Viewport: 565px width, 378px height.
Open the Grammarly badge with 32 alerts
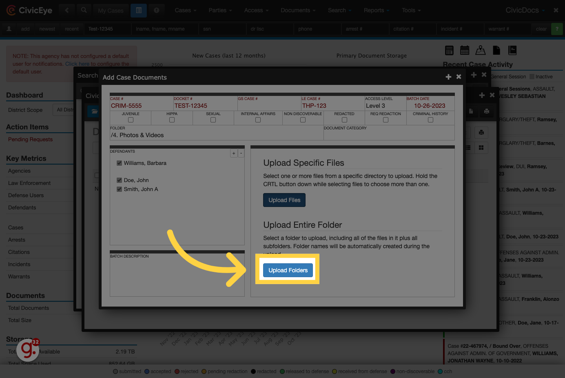click(28, 349)
